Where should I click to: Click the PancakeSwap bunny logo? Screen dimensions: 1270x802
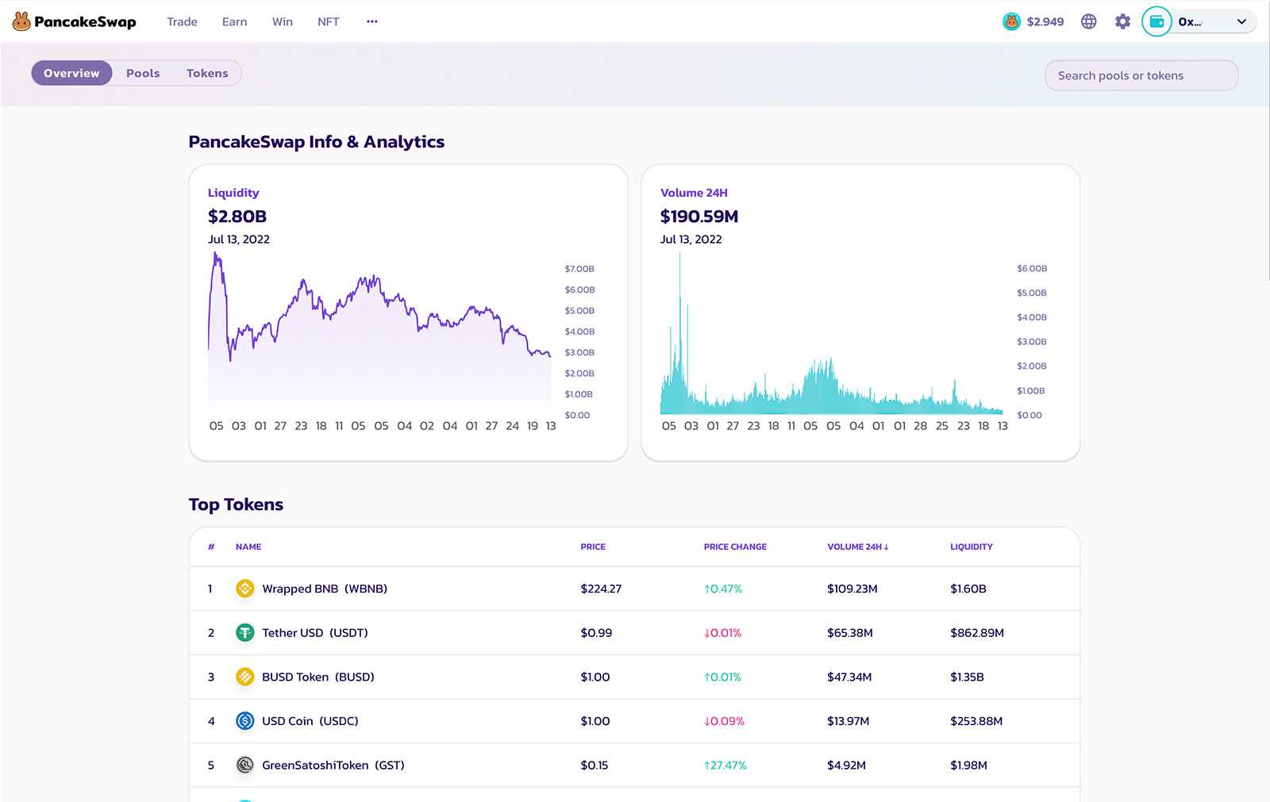pos(21,21)
